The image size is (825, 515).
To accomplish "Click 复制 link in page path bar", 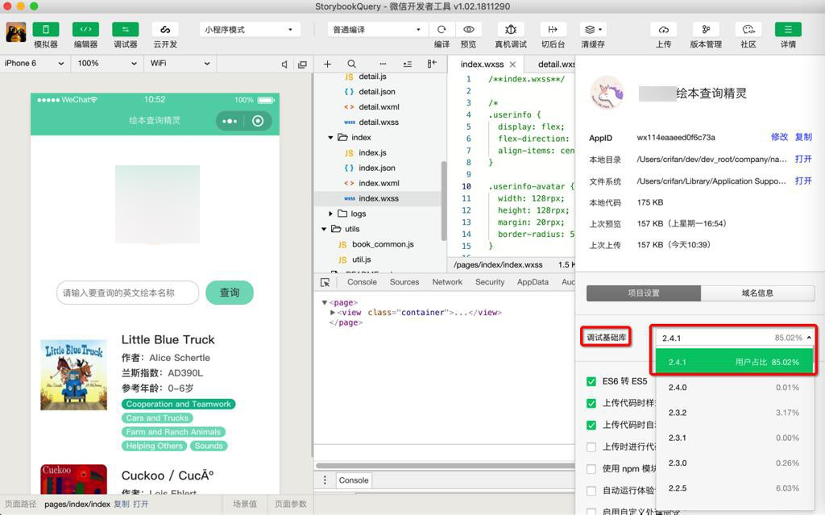I will point(122,504).
